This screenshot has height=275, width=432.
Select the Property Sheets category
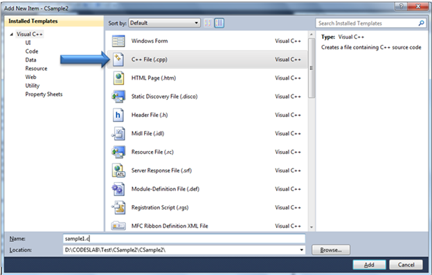tap(44, 94)
